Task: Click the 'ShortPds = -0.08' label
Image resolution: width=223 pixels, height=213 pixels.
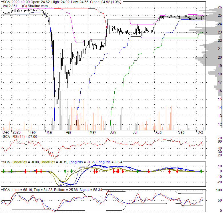Action: 26,162
